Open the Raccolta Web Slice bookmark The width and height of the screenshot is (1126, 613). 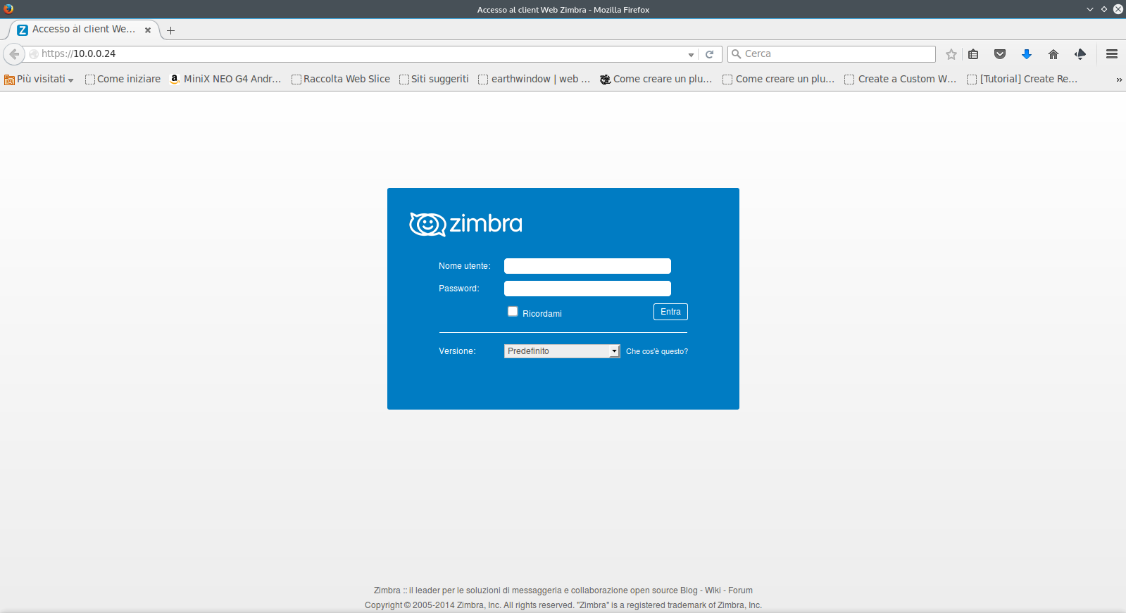click(341, 80)
